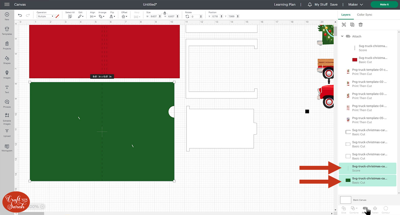Open the Images library
Image resolution: width=400 pixels, height=215 pixels.
tap(7, 74)
